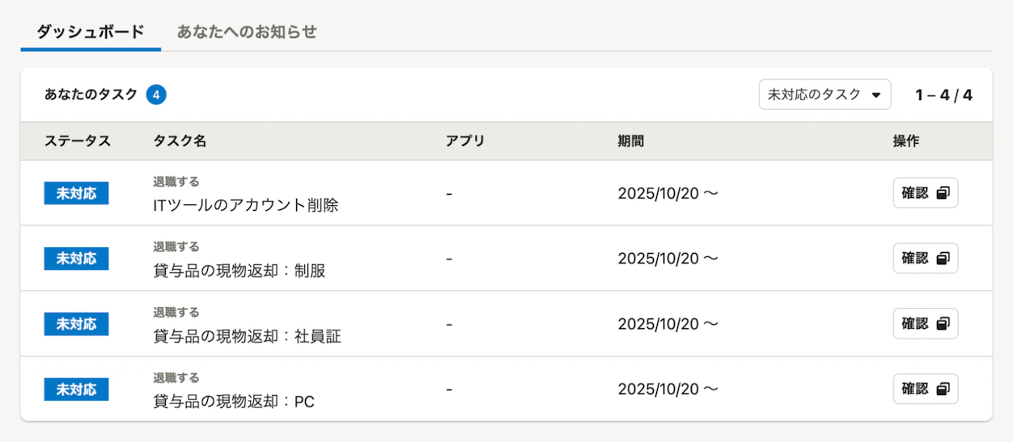Click the blue task count badge showing 4
The width and height of the screenshot is (1013, 442).
156,95
